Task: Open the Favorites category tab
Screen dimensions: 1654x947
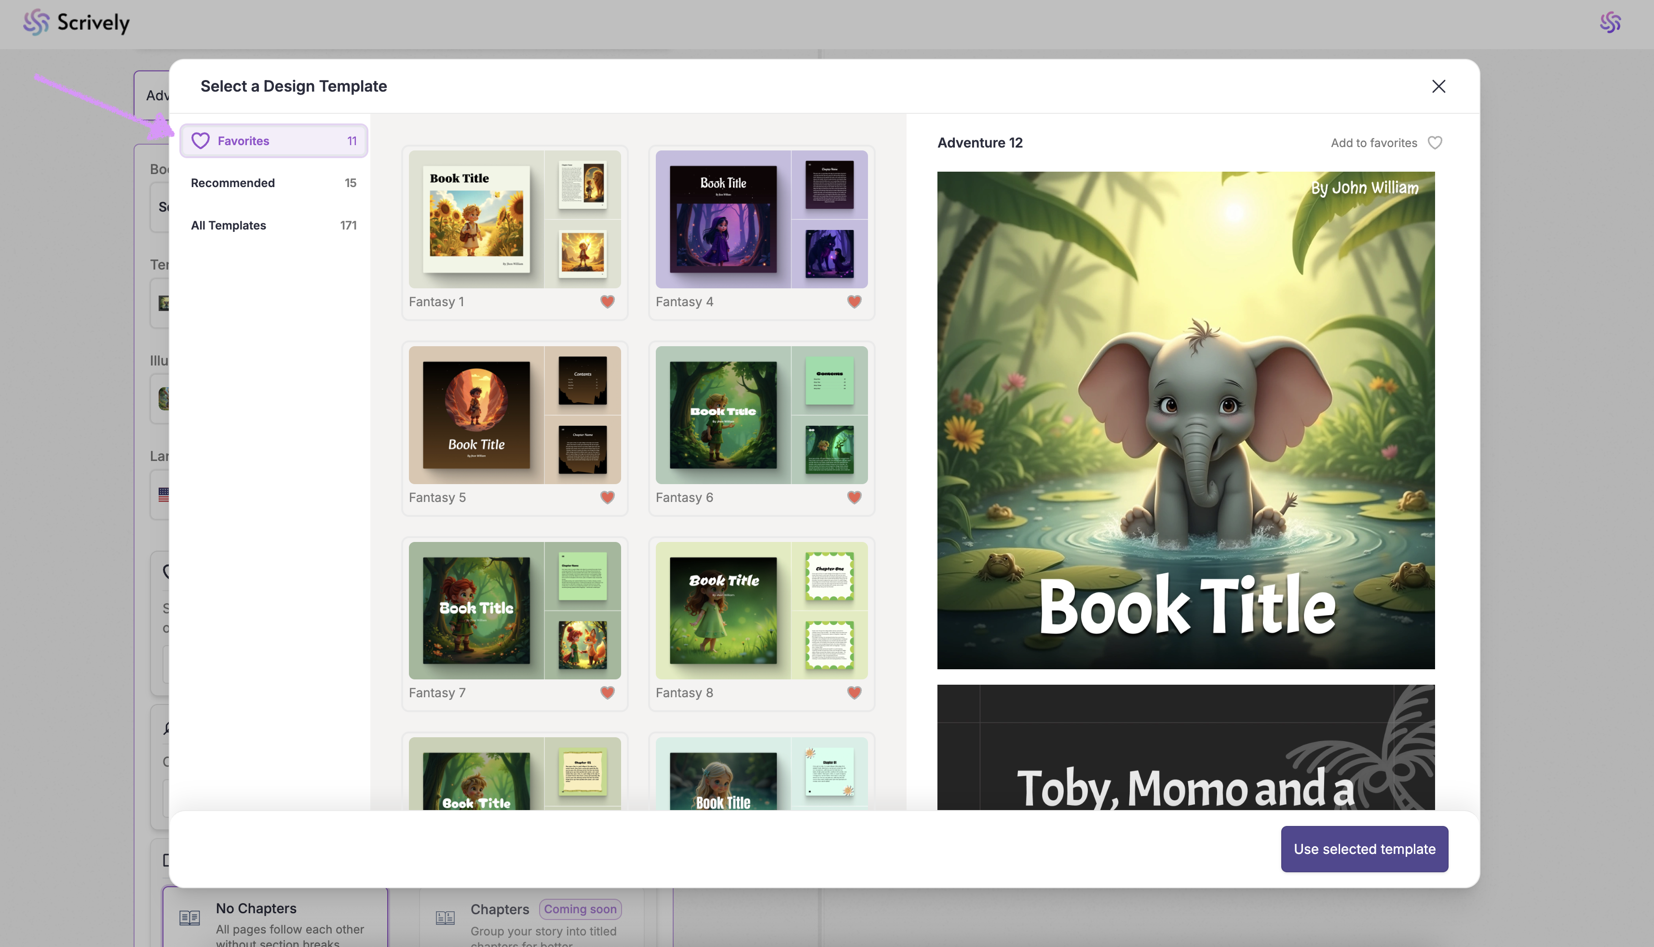Action: tap(273, 141)
